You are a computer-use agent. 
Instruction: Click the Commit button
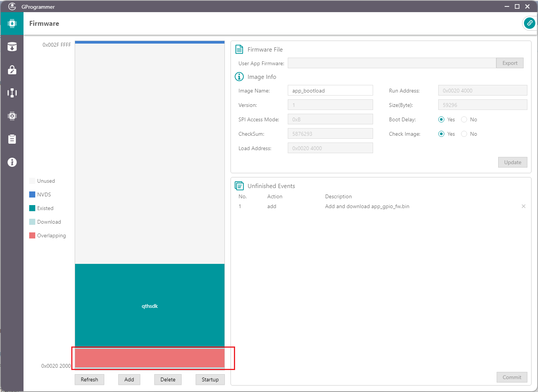point(511,377)
